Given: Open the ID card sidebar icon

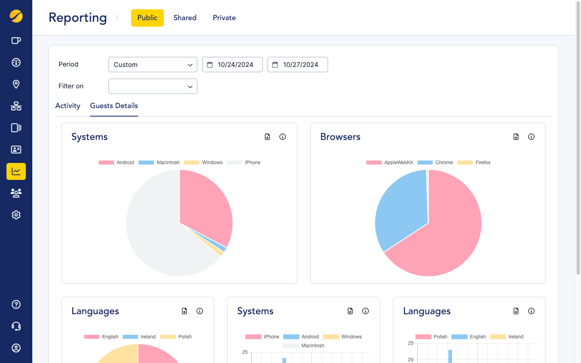Looking at the screenshot, I should [x=16, y=150].
